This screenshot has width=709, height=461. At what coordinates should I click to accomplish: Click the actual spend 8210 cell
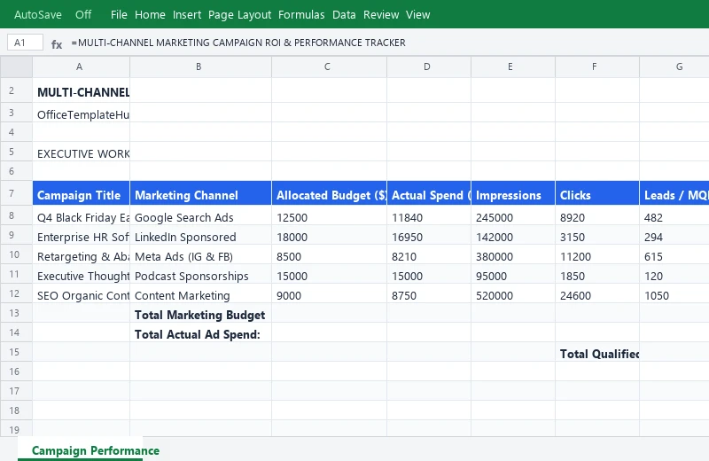coord(429,254)
